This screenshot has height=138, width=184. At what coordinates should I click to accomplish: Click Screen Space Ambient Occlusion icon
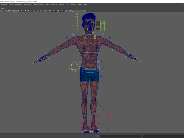(x=25, y=11)
